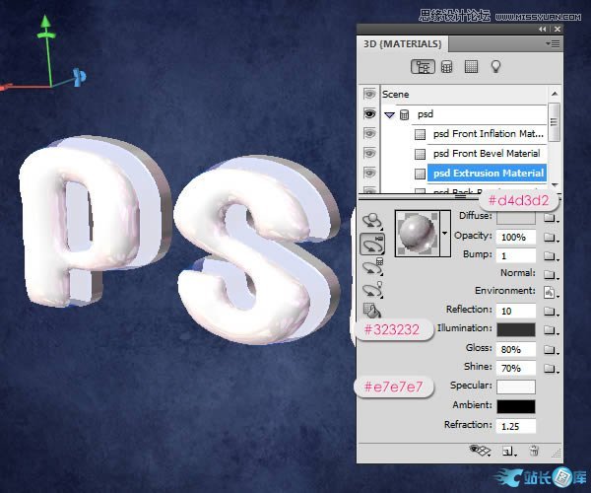Click the create new material icon
This screenshot has height=493, width=591.
coord(507,450)
